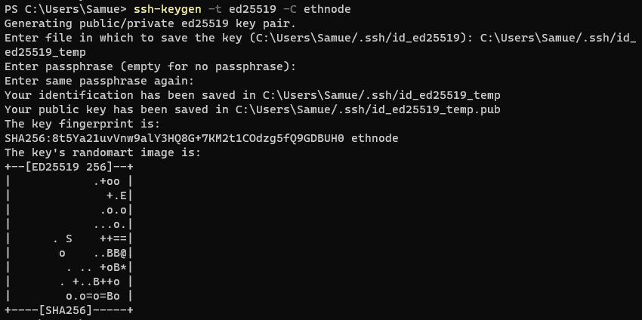Click ethnode label after the fingerprint
The width and height of the screenshot is (642, 320).
click(375, 138)
